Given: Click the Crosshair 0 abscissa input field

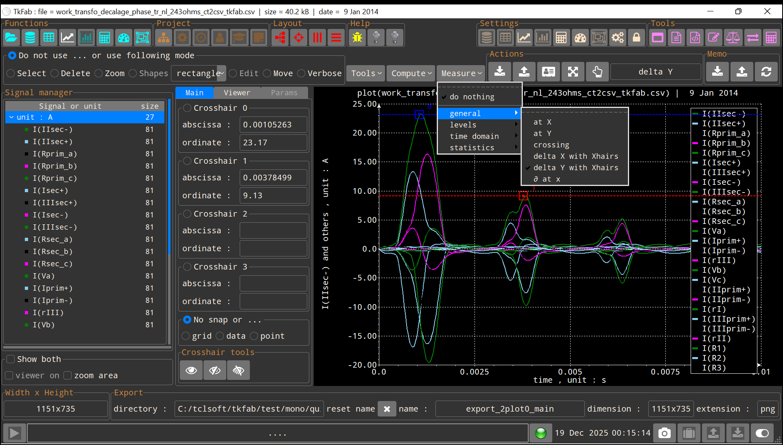Looking at the screenshot, I should pyautogui.click(x=273, y=125).
